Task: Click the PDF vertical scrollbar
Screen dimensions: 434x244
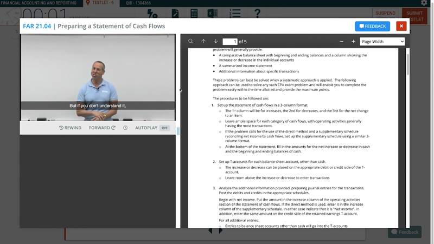Action: coord(407,62)
